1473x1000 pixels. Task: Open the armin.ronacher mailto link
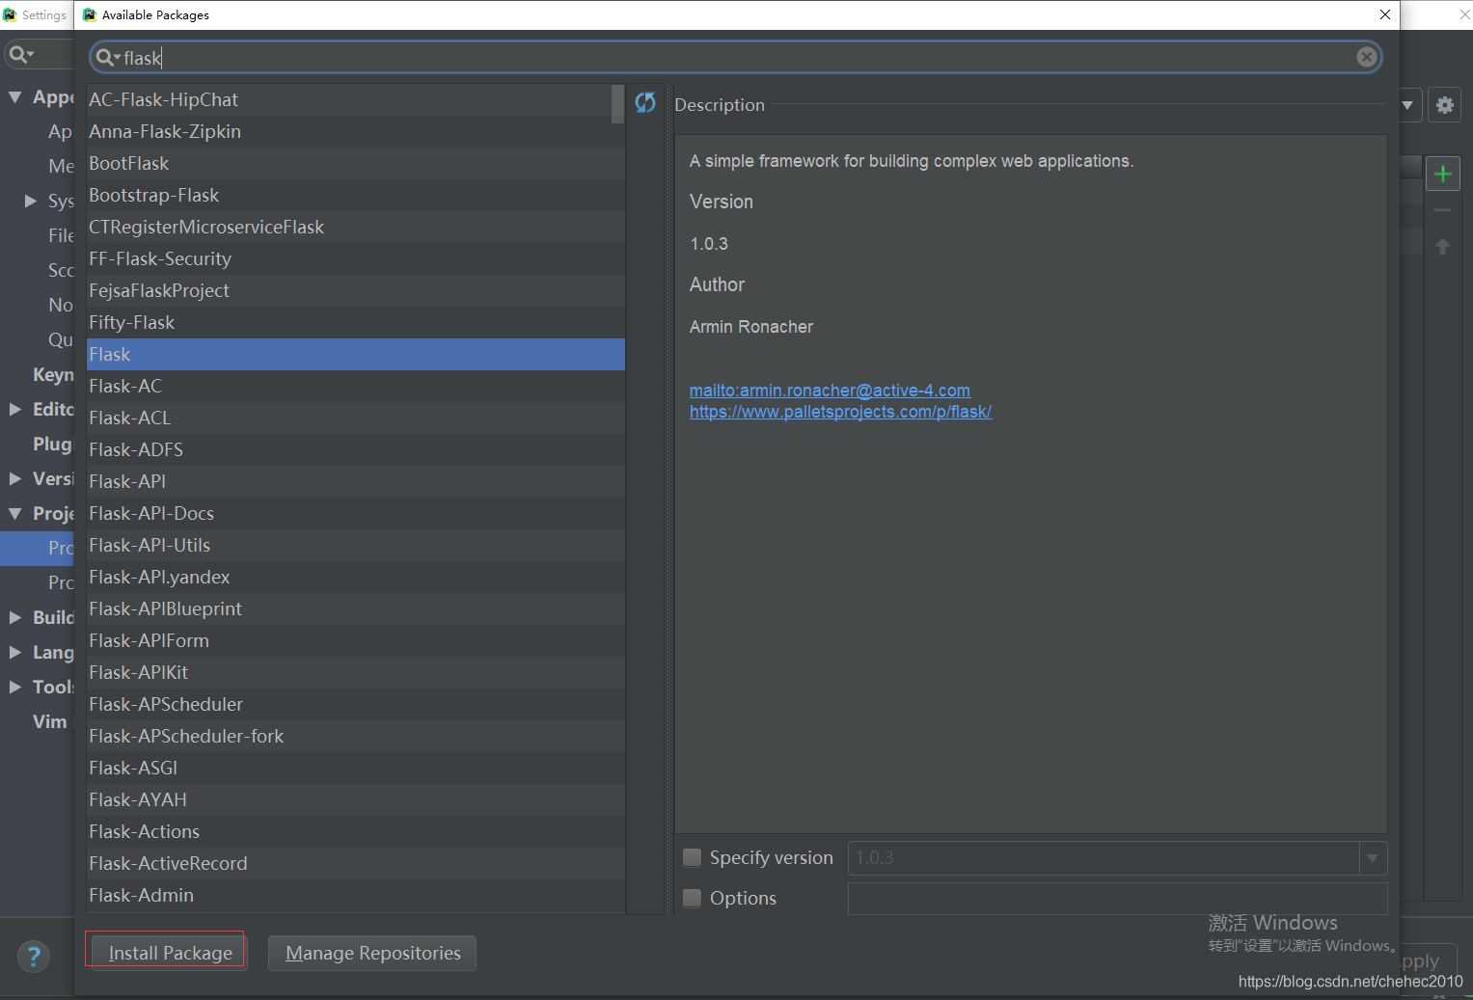[x=830, y=391]
